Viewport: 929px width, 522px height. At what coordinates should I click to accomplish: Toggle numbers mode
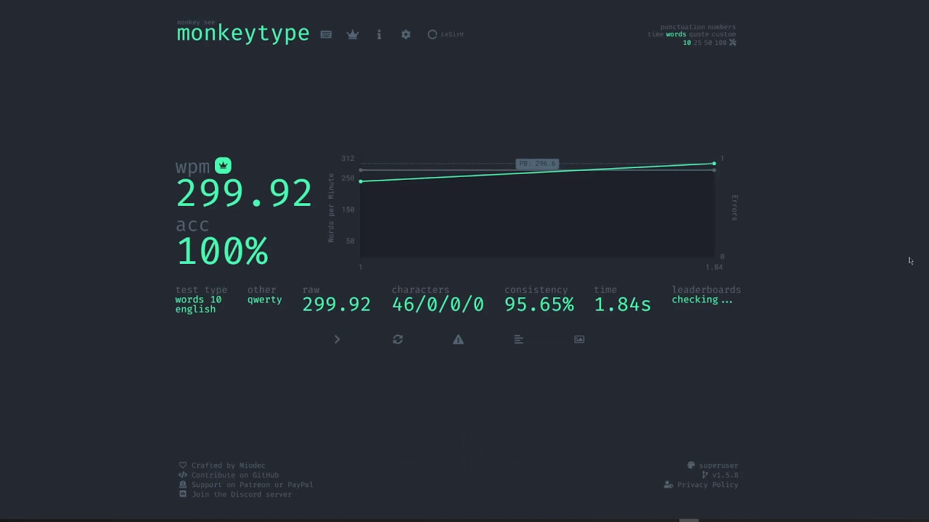click(721, 27)
